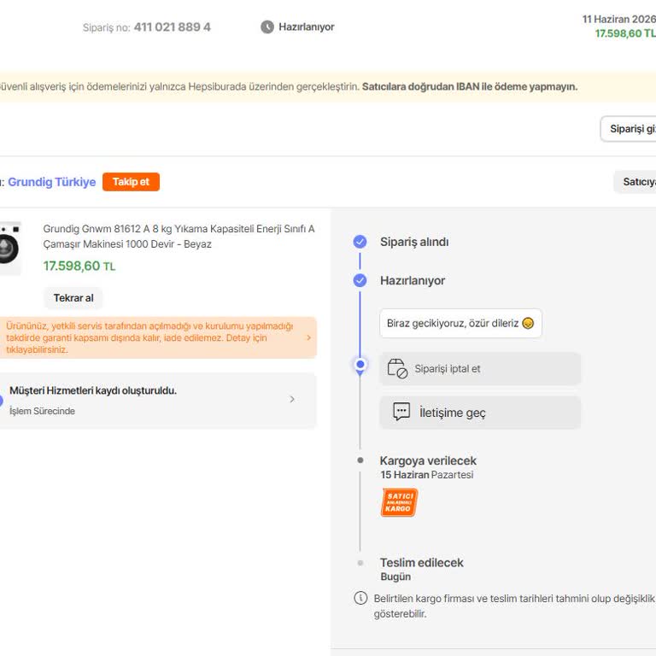
Task: Reorder with the Tekrar al button
Action: 73,298
